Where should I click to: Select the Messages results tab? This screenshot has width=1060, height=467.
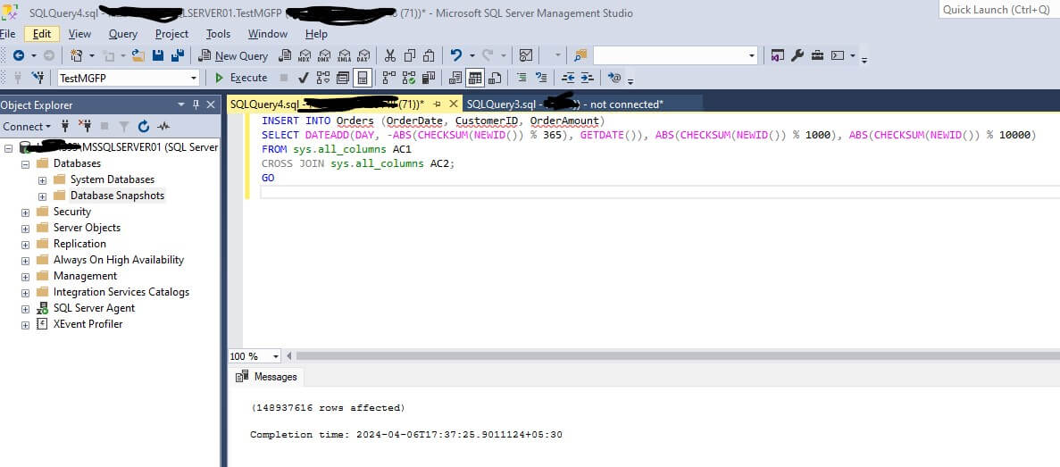coord(267,377)
